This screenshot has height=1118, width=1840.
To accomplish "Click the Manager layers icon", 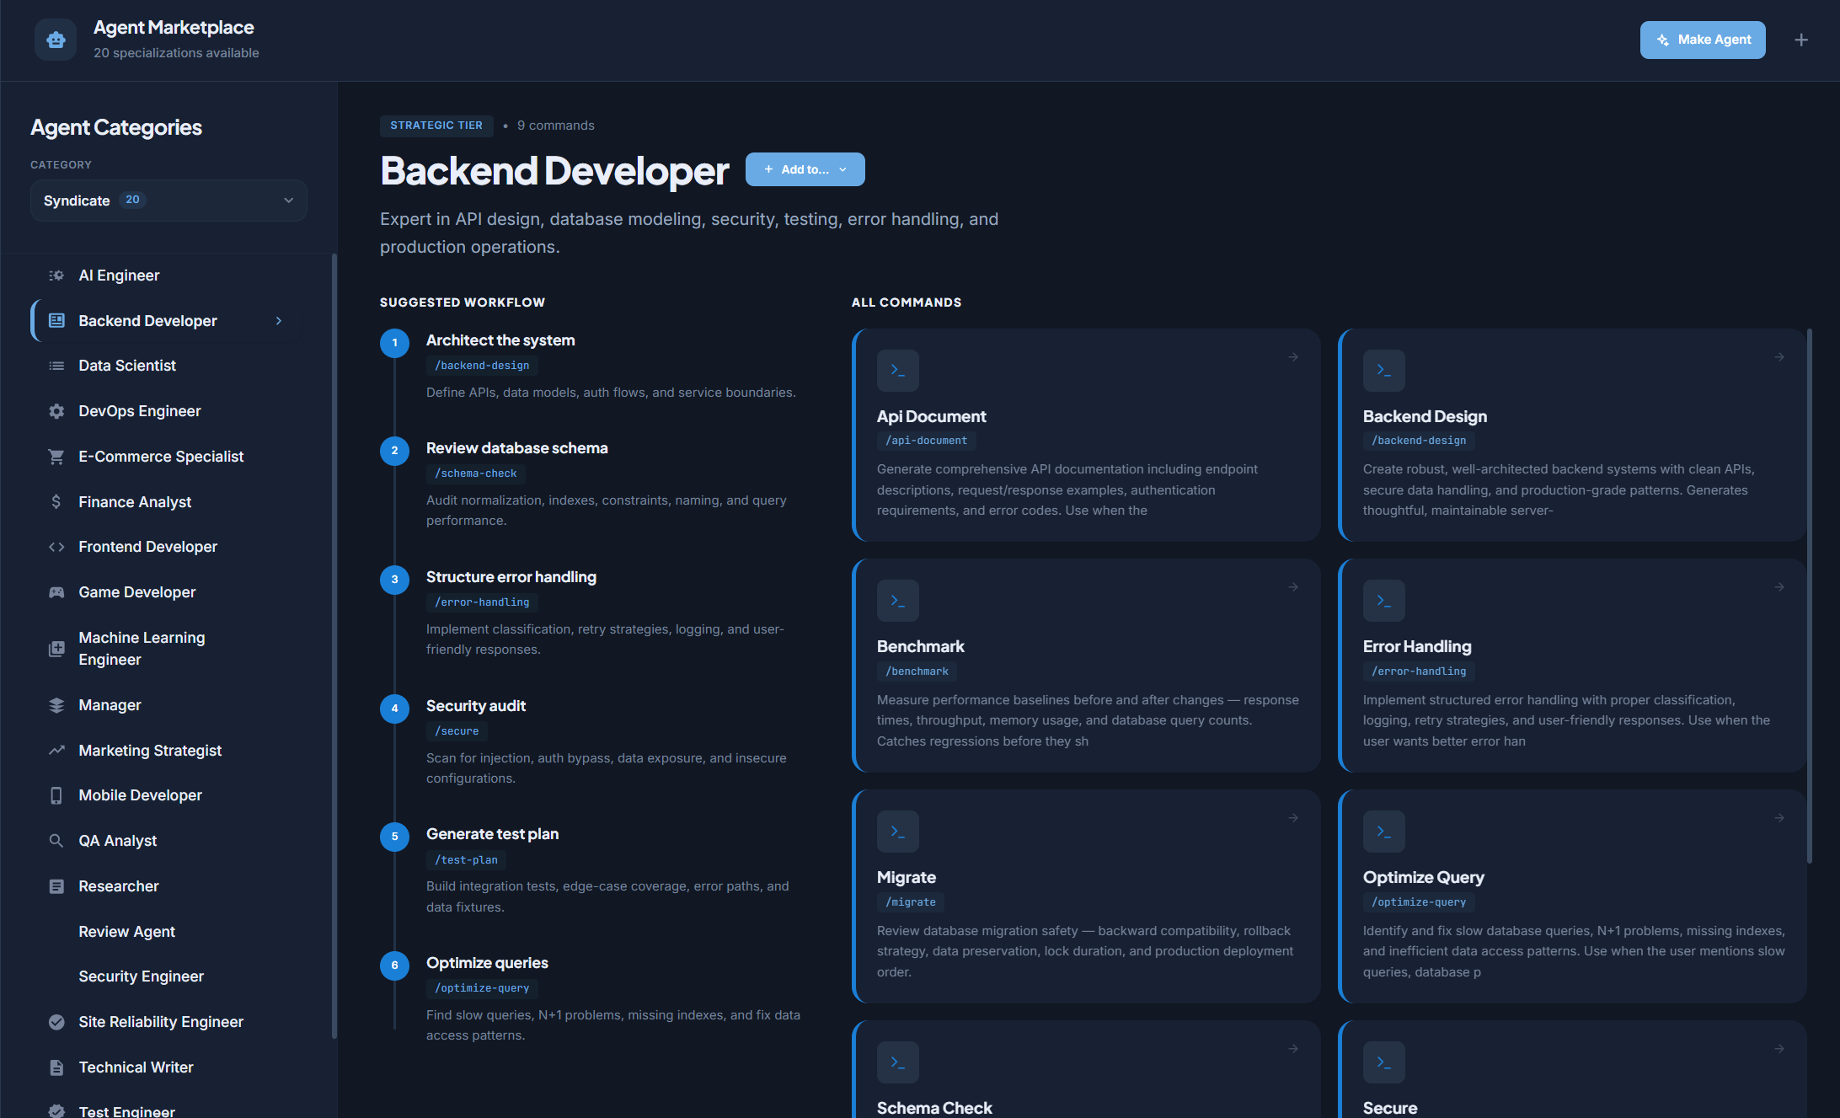I will pos(56,705).
